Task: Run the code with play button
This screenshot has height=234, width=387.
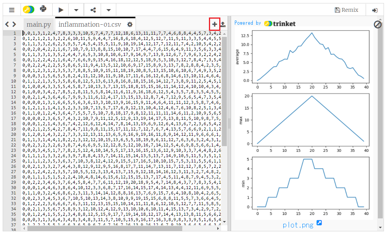Action: point(61,10)
